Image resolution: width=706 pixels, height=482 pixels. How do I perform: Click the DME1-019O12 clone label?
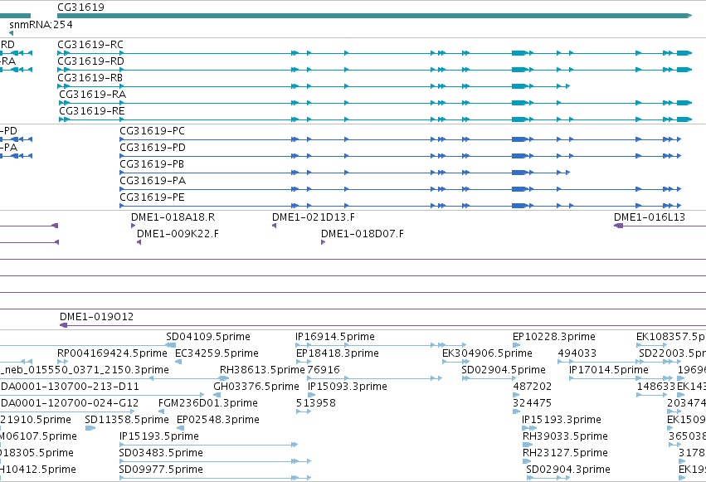(97, 317)
